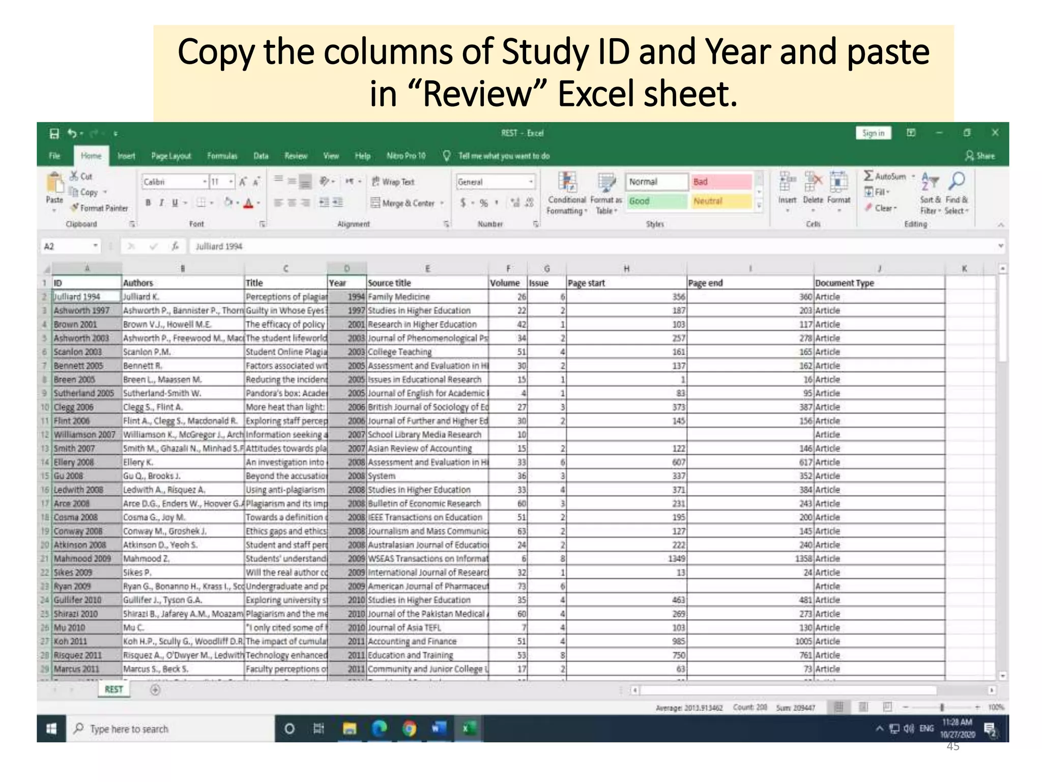Click the Undo arrow icon
This screenshot has width=1042, height=782.
coord(72,133)
